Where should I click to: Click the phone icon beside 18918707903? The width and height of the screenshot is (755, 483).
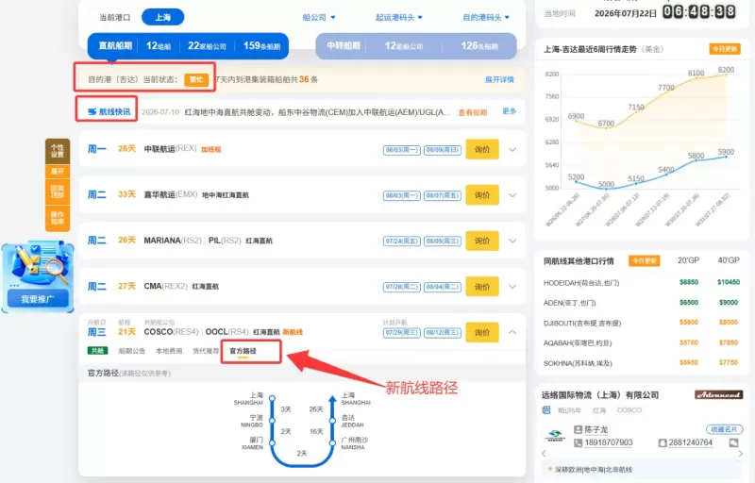pyautogui.click(x=578, y=442)
